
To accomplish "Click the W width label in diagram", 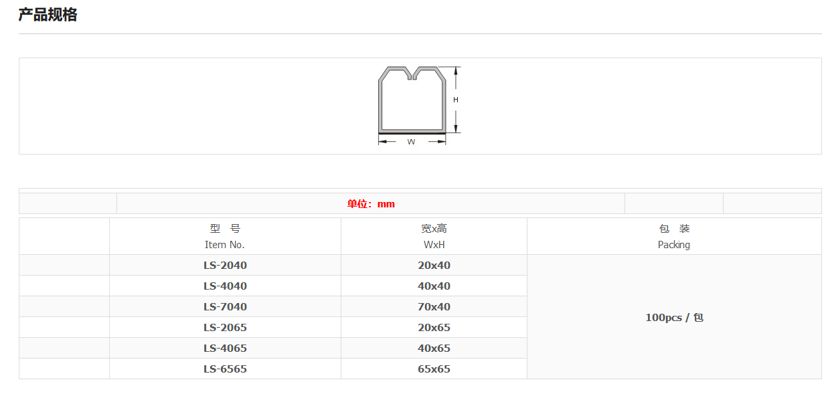I will [x=411, y=142].
